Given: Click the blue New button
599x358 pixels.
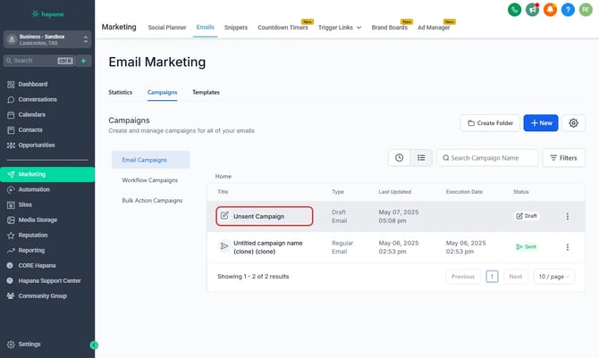Looking at the screenshot, I should (x=540, y=123).
